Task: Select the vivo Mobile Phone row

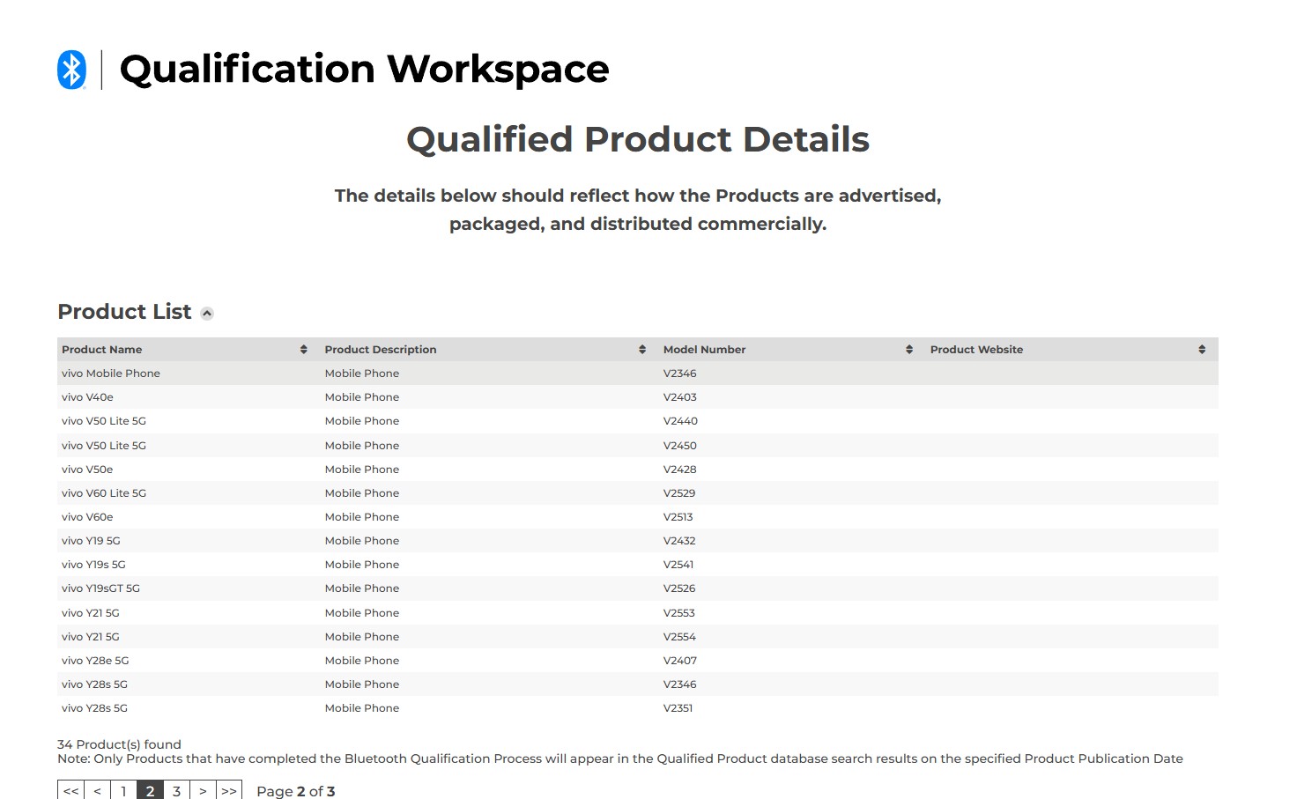Action: 111,374
